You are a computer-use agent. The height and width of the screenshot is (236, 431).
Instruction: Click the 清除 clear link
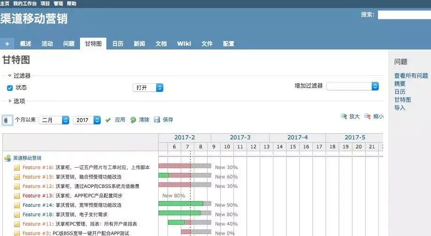(144, 120)
